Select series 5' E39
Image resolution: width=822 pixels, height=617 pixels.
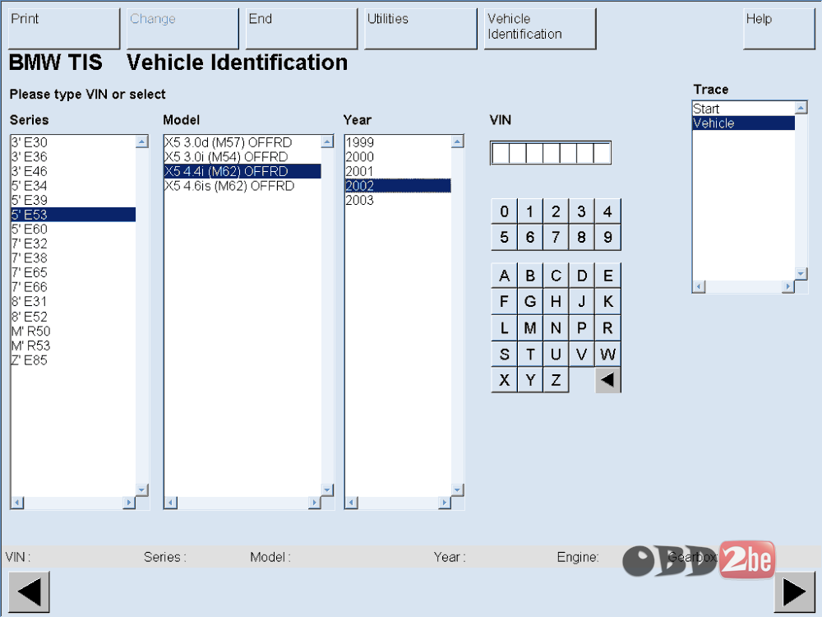[73, 200]
